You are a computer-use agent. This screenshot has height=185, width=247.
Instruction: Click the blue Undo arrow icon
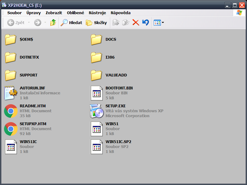[x=145, y=23]
